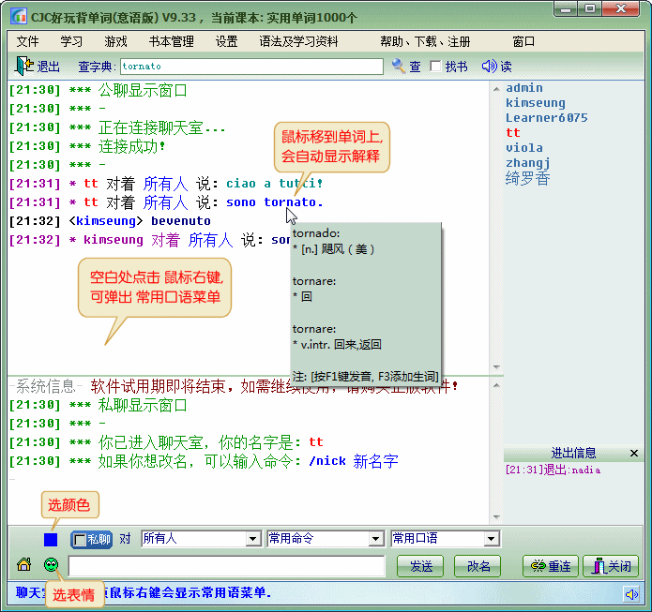Click the speaker 读 read-aloud icon
Image resolution: width=652 pixels, height=612 pixels.
coord(488,66)
